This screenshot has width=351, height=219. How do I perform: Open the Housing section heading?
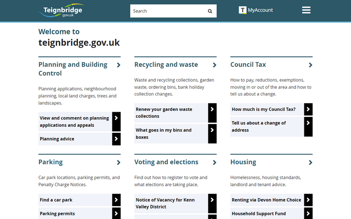click(243, 162)
